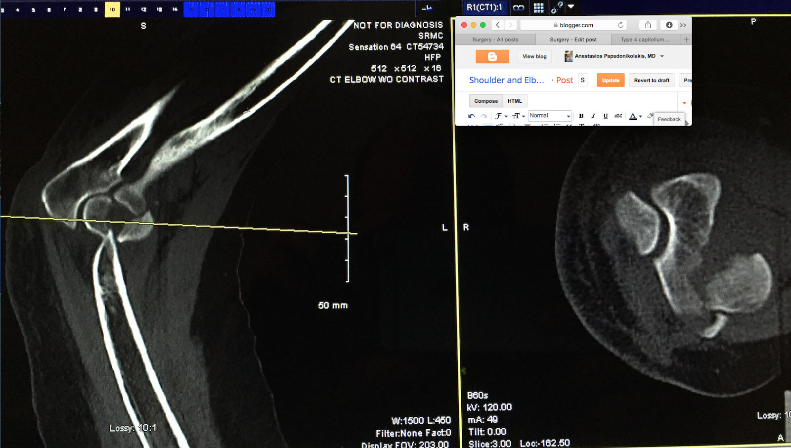
Task: Click the Blogger orange logo icon
Action: click(492, 56)
